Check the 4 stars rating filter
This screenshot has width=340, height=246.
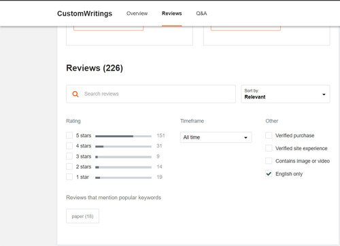coord(69,146)
